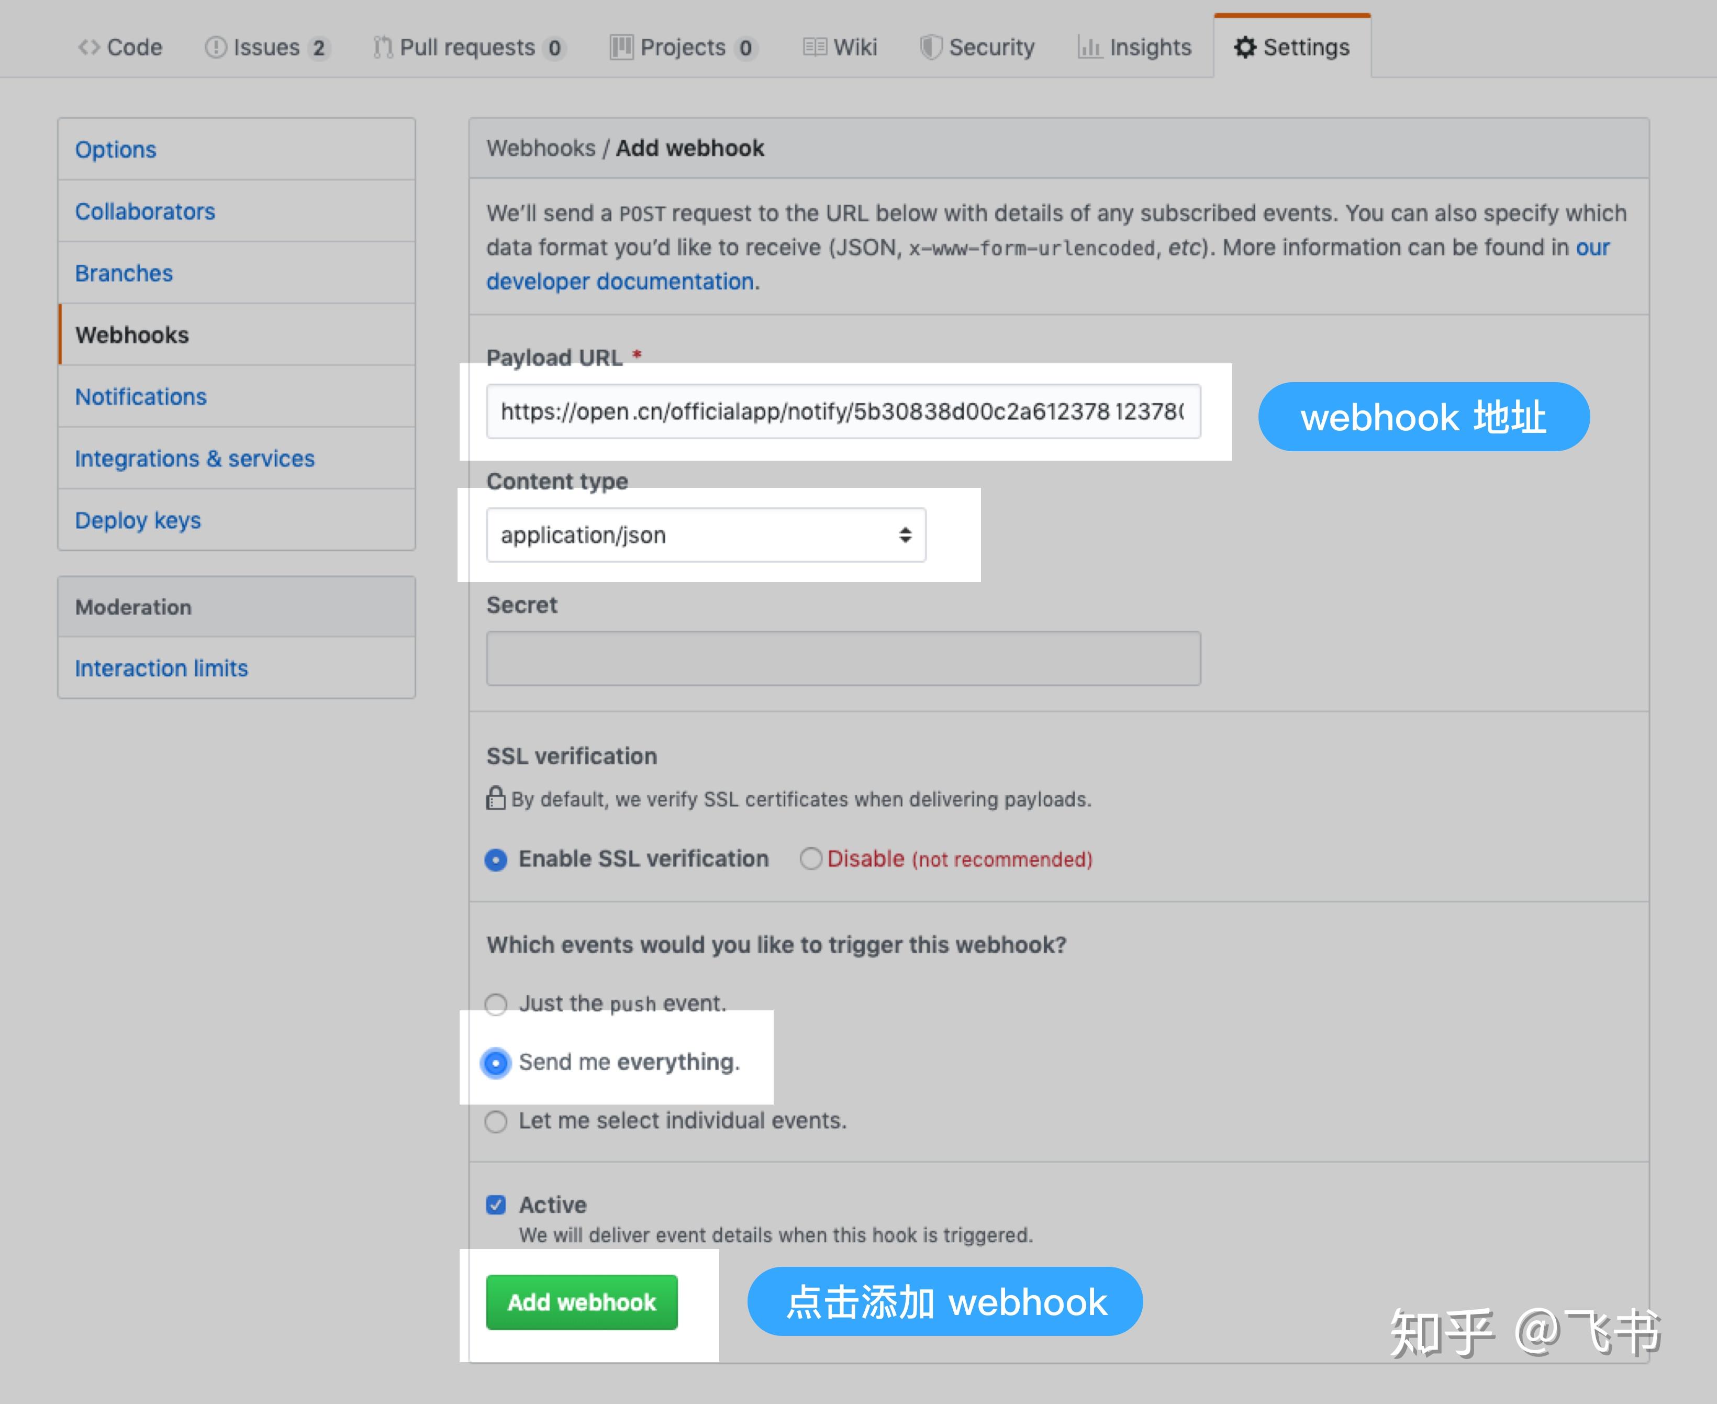The height and width of the screenshot is (1404, 1717).
Task: Click the Pull requests branch icon
Action: (x=383, y=48)
